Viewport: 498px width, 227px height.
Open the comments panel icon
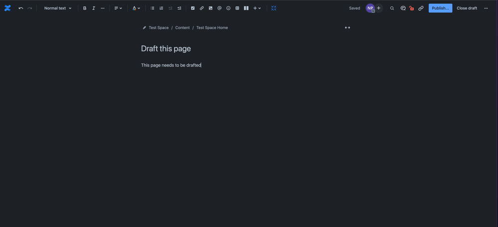click(x=403, y=8)
